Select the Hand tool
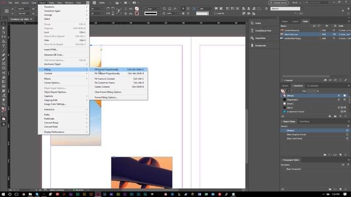Image resolution: width=351 pixels, height=197 pixels. [x=4, y=100]
